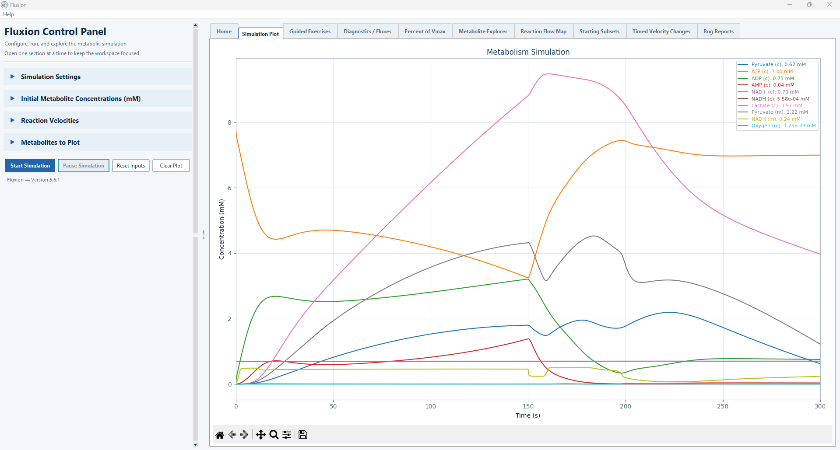840x450 pixels.
Task: Open the Guided Exercises tab
Action: click(x=310, y=31)
